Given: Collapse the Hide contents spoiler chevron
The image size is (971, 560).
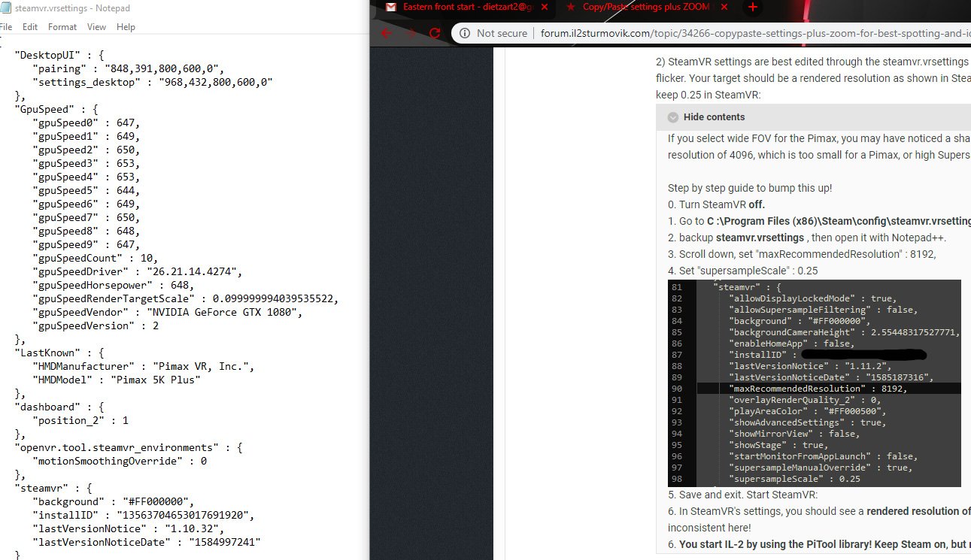Looking at the screenshot, I should (x=673, y=117).
